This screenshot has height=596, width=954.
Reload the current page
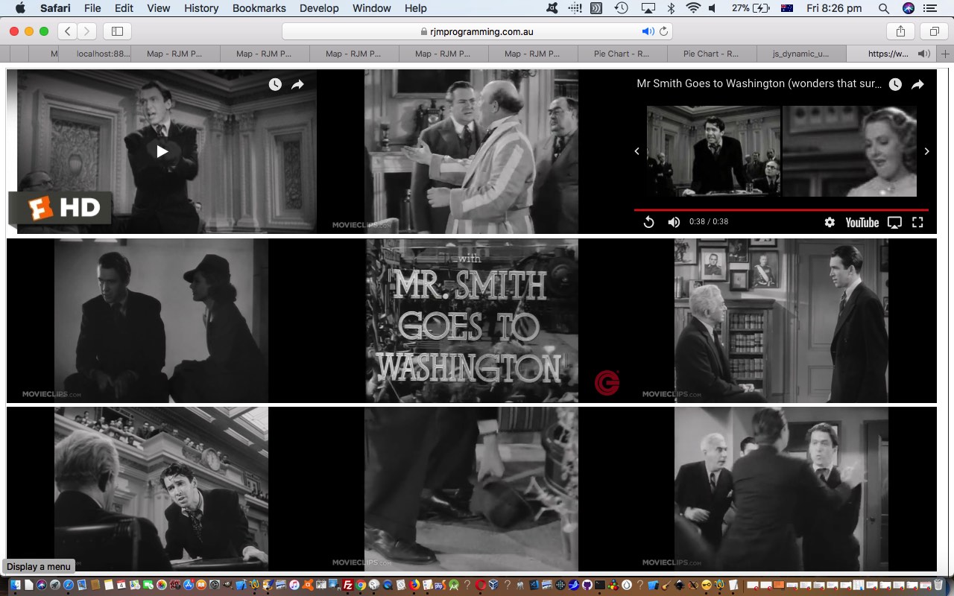pos(663,31)
